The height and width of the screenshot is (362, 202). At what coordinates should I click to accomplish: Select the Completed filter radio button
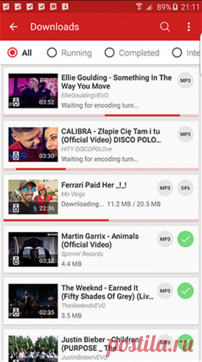109,53
